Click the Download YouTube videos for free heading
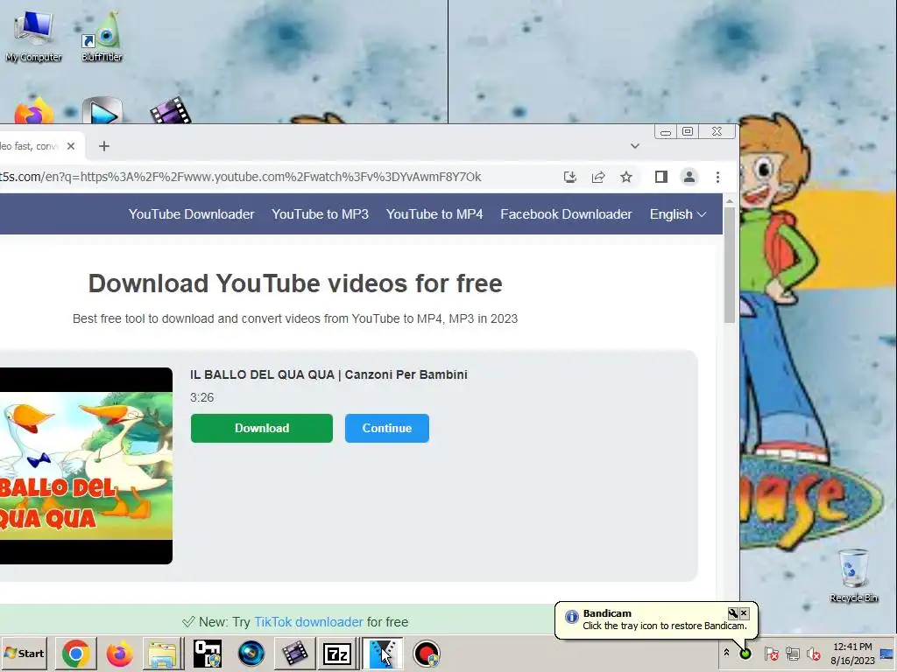This screenshot has height=672, width=897. [x=295, y=283]
